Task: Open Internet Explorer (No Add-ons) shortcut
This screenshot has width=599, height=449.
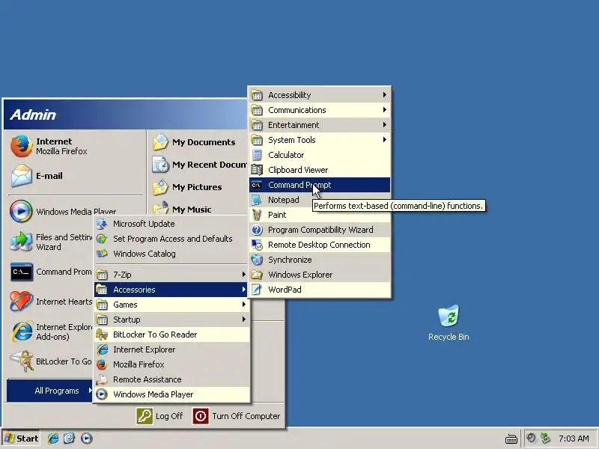Action: [51, 332]
